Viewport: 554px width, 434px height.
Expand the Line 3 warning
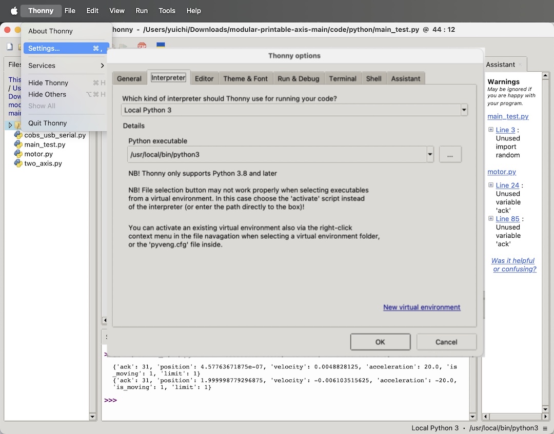click(x=491, y=130)
